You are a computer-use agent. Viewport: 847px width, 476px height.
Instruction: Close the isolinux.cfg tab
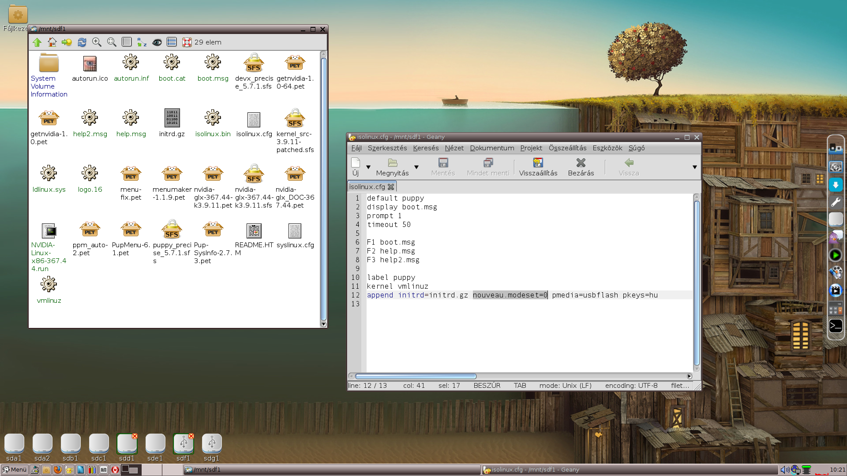[x=390, y=187]
